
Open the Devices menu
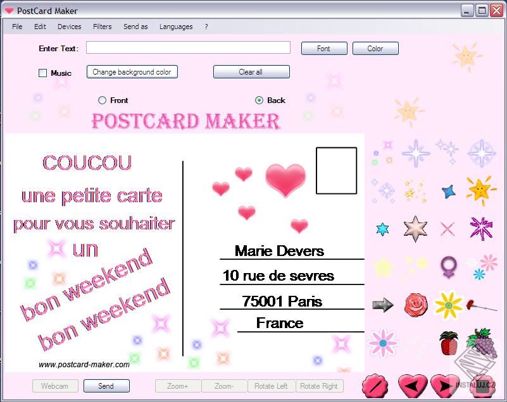coord(69,27)
